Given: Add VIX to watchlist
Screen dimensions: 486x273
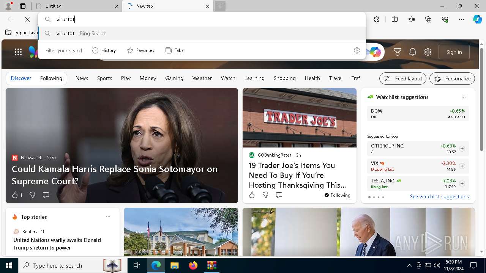Looking at the screenshot, I should [x=462, y=166].
